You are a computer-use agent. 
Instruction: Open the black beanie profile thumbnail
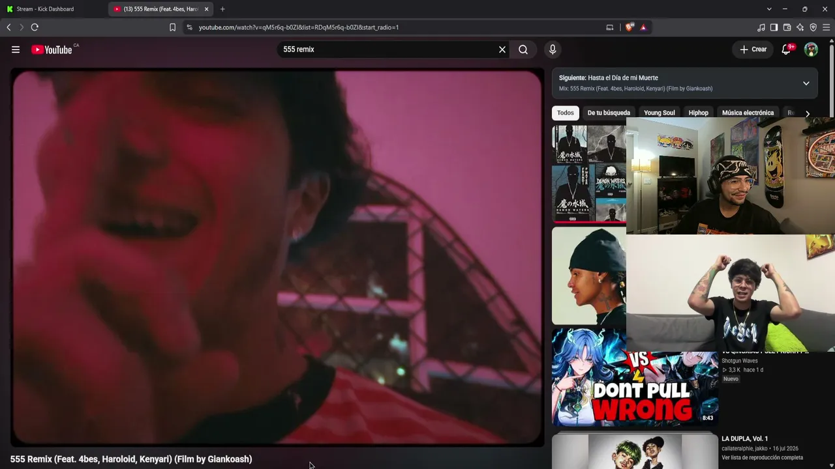(x=589, y=276)
